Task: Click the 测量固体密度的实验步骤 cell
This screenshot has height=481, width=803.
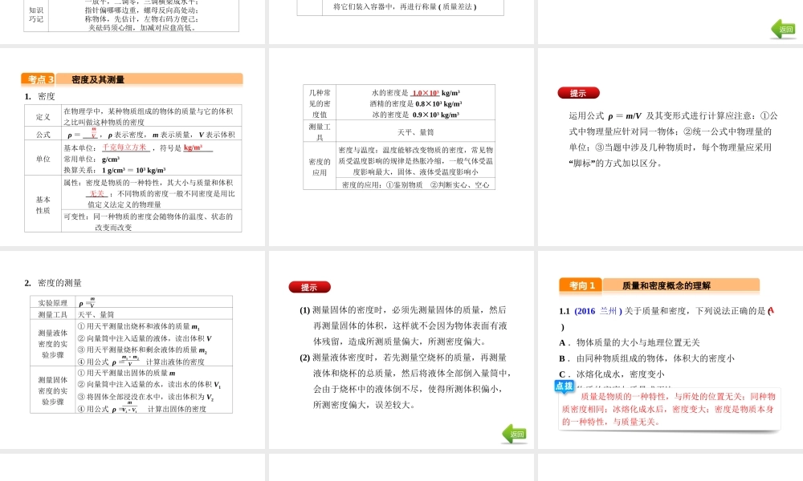Action: tap(53, 390)
